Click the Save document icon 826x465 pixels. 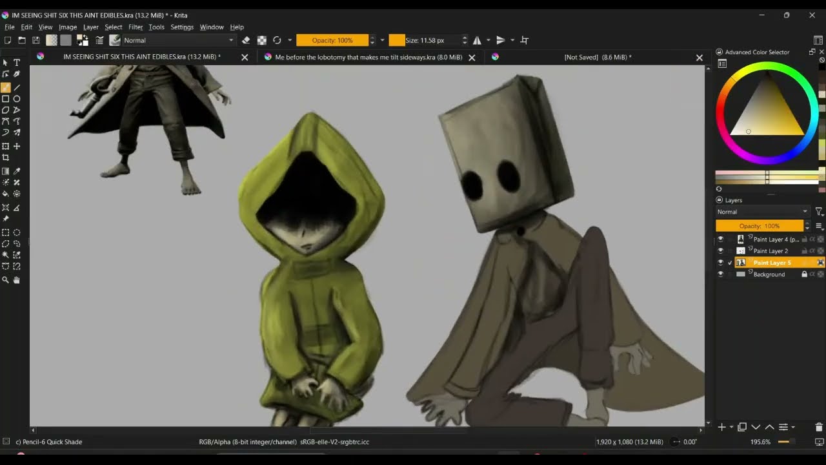(35, 40)
